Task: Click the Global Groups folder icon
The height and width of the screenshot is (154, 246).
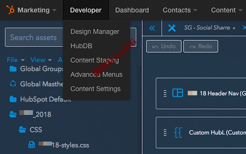Action: 13,69
